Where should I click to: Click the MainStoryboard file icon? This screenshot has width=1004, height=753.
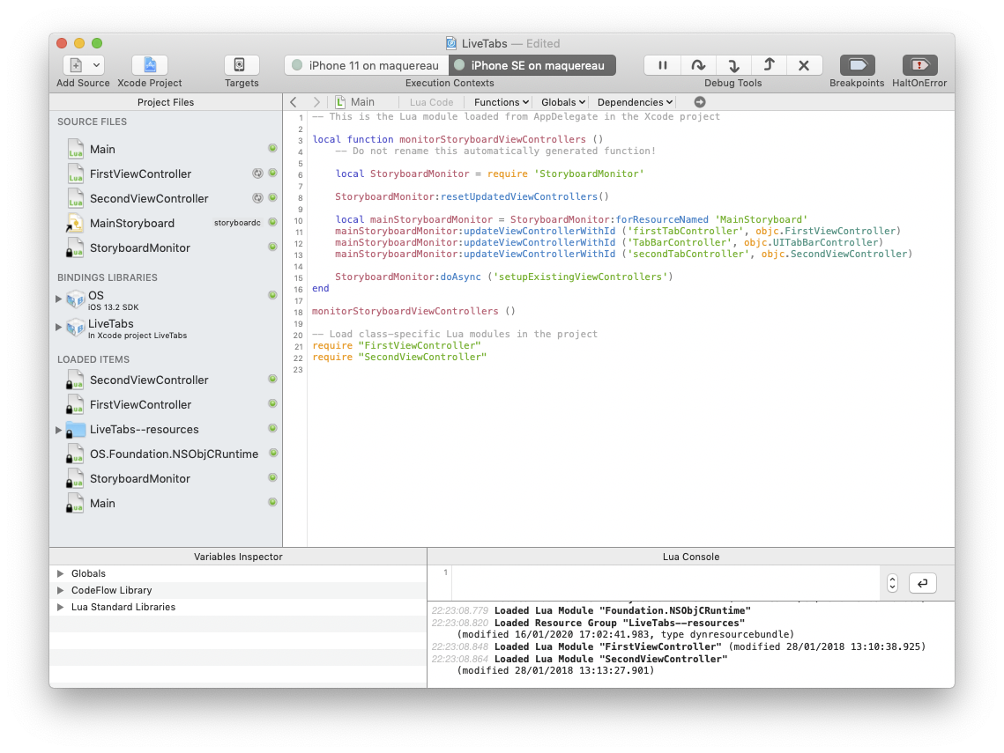pos(76,224)
